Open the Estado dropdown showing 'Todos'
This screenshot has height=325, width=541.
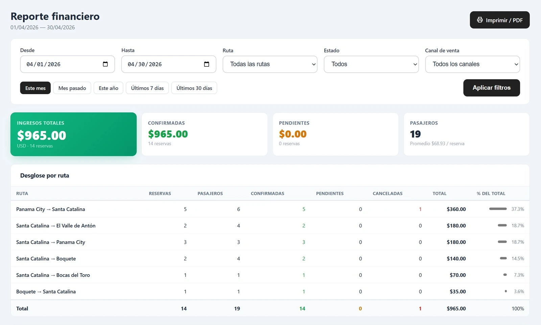point(371,64)
